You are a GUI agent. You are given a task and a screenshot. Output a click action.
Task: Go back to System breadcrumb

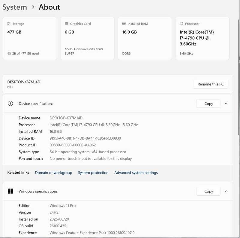pyautogui.click(x=14, y=7)
